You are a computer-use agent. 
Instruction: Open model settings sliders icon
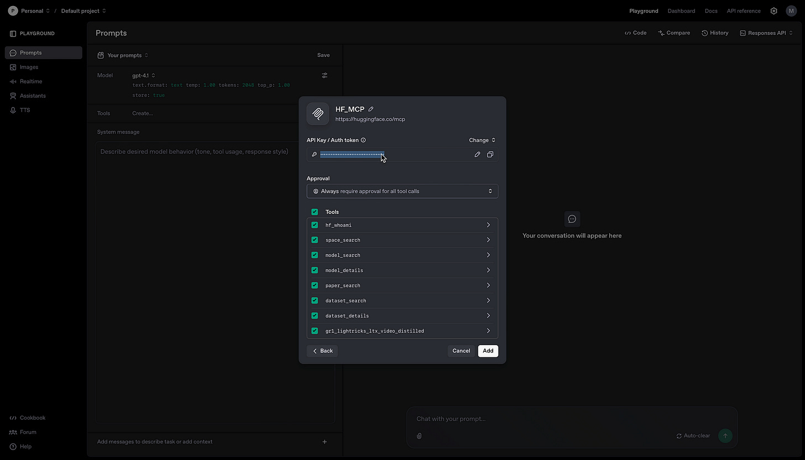pos(325,75)
